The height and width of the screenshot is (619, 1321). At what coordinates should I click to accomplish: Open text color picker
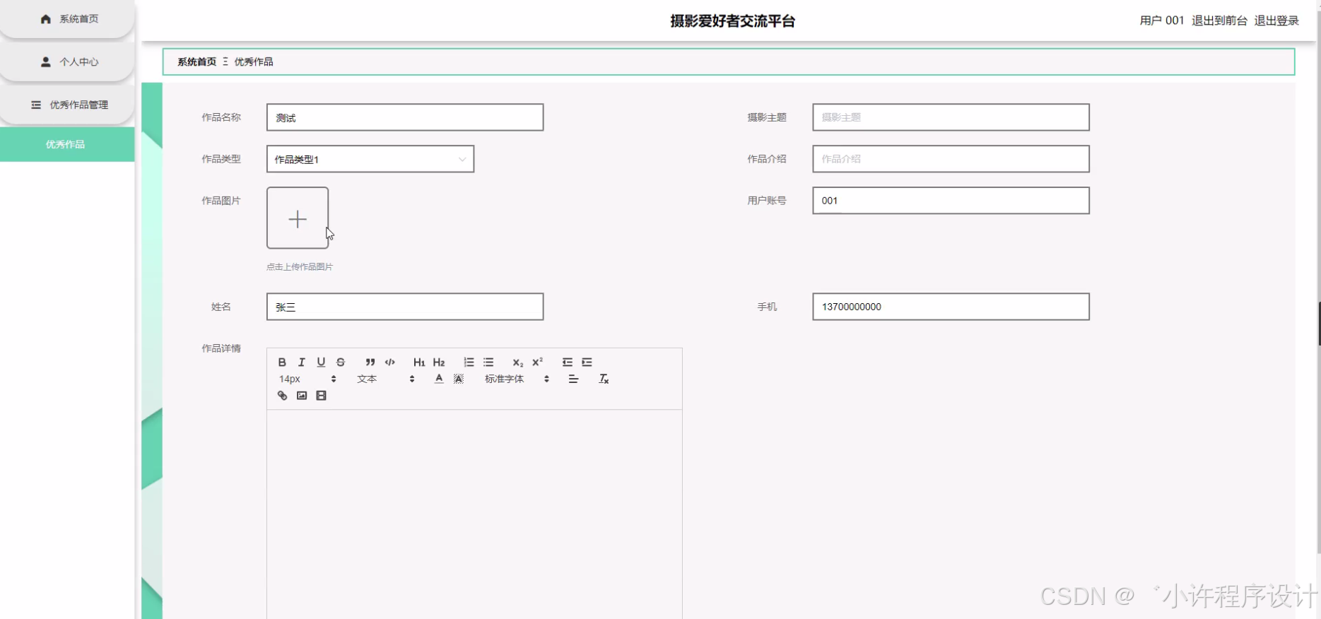(439, 379)
